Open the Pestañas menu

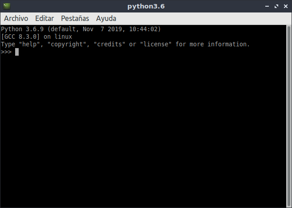tap(75, 18)
